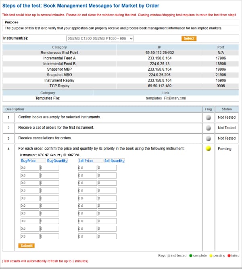Click the gray flag for step 3
242x269 pixels.
coord(208,138)
